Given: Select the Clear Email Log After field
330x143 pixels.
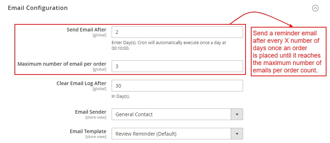Looking at the screenshot, I should click(177, 86).
